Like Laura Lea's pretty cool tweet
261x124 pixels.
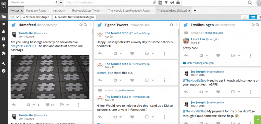218,56
